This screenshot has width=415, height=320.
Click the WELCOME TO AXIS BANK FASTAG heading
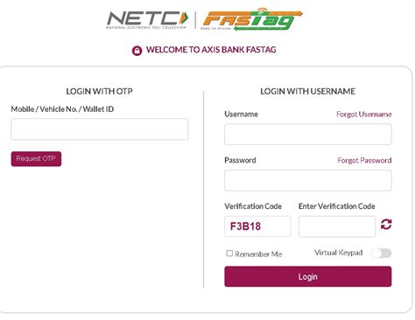(x=211, y=50)
